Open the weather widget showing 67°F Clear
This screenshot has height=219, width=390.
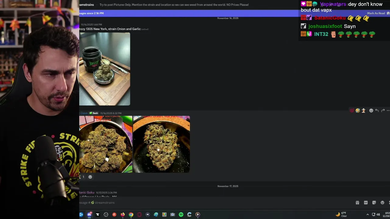tap(342, 214)
